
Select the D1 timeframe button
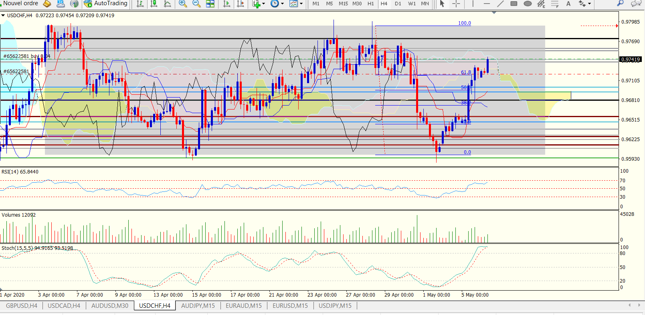[398, 4]
